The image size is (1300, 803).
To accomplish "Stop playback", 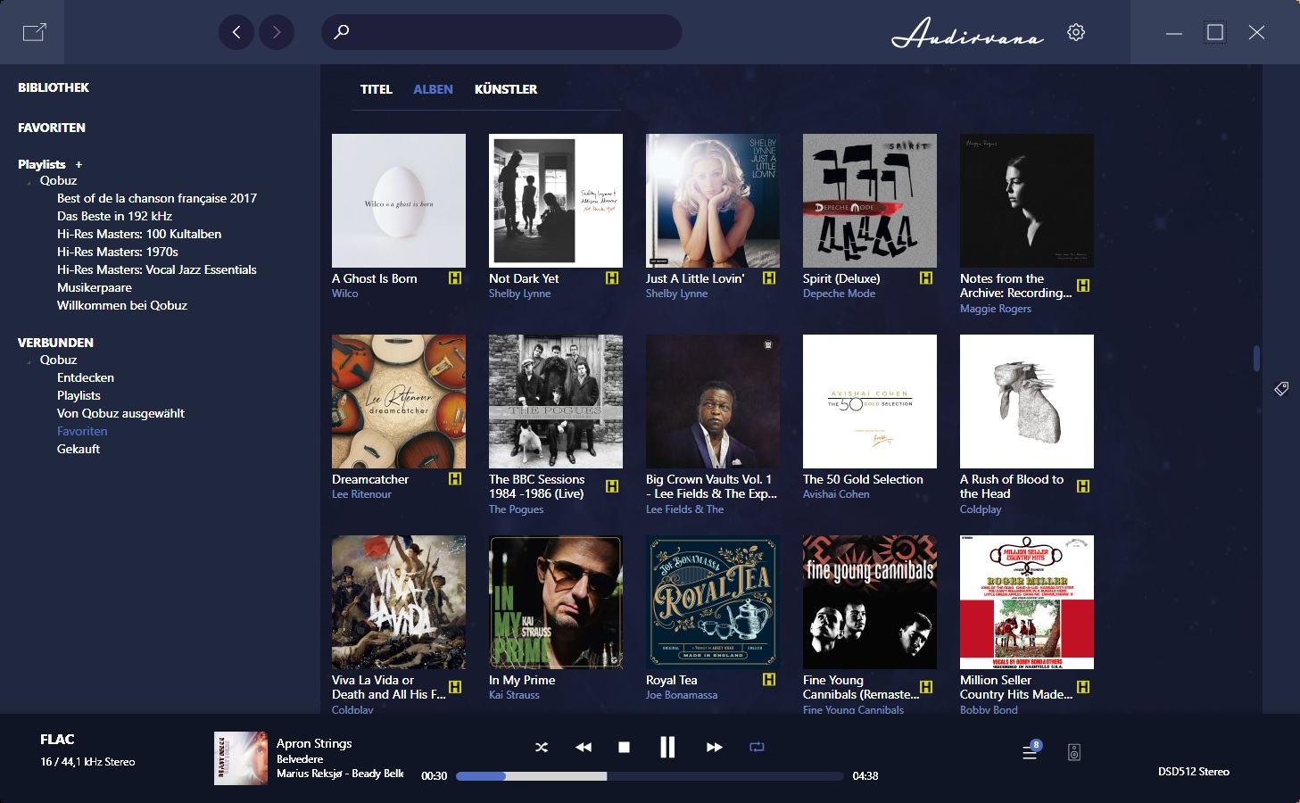I will coord(625,747).
